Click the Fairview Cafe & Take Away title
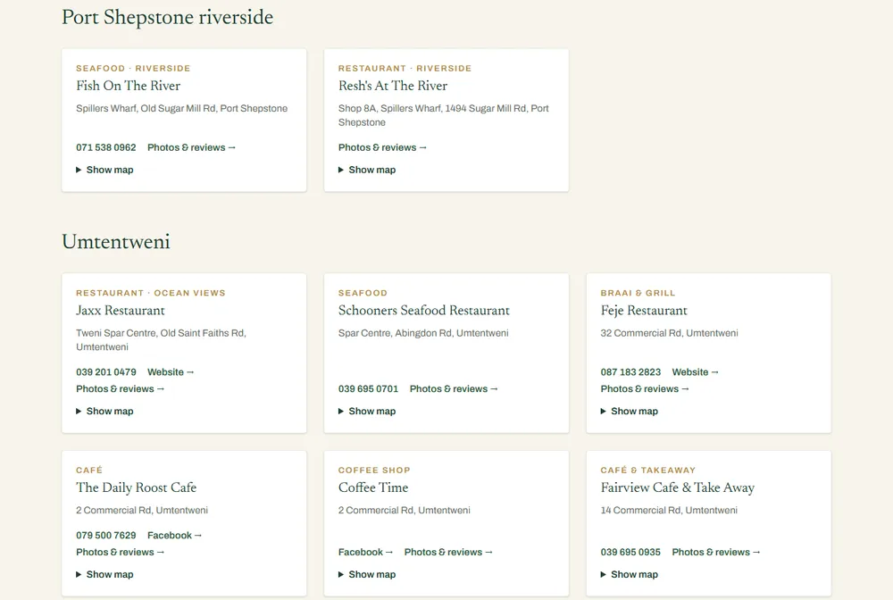 [678, 487]
